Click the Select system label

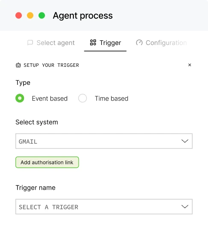click(37, 122)
